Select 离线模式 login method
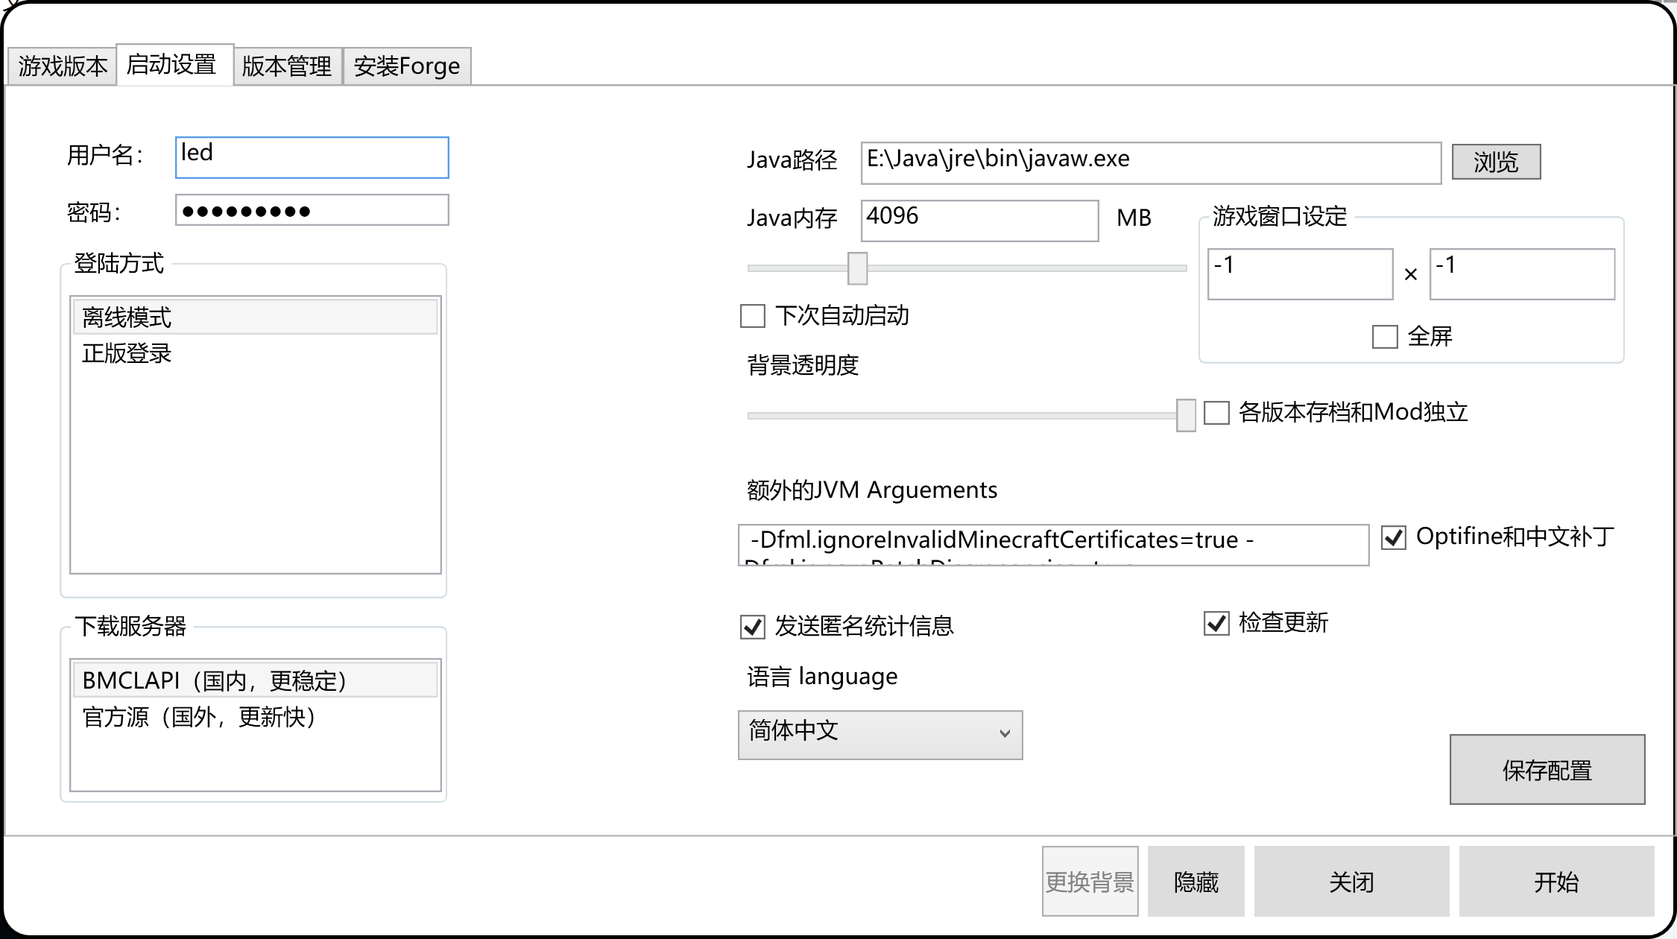The image size is (1677, 939). click(127, 317)
